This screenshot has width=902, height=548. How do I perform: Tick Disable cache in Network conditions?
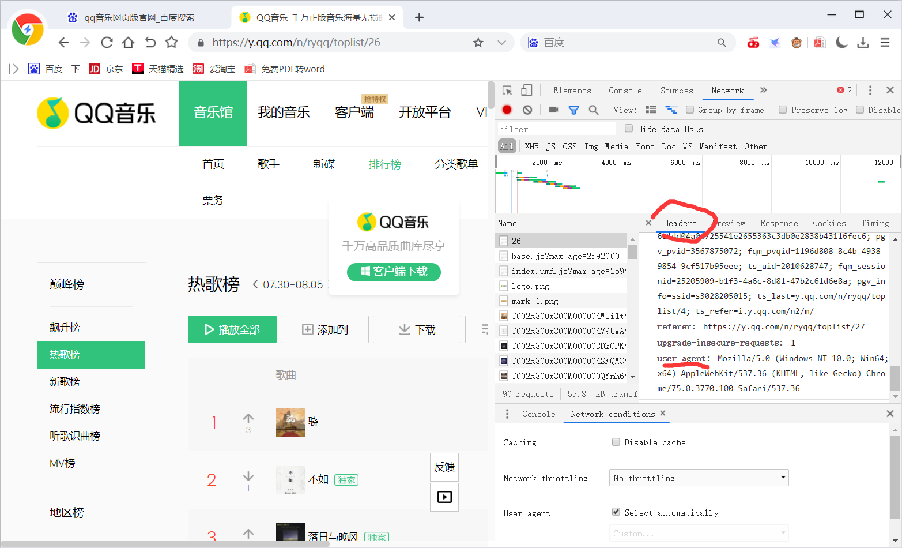[616, 442]
